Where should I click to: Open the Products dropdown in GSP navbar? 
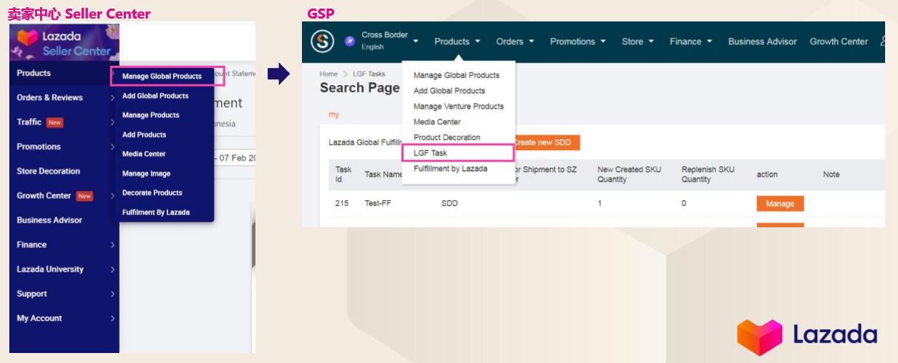click(x=457, y=41)
